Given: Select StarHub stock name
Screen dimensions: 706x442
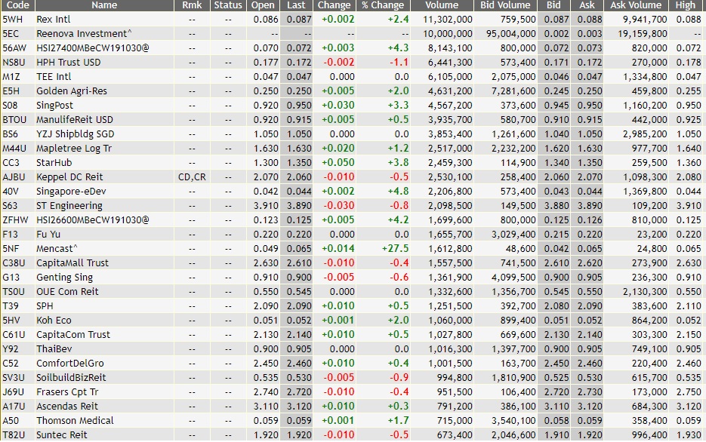Looking at the screenshot, I should tap(54, 163).
